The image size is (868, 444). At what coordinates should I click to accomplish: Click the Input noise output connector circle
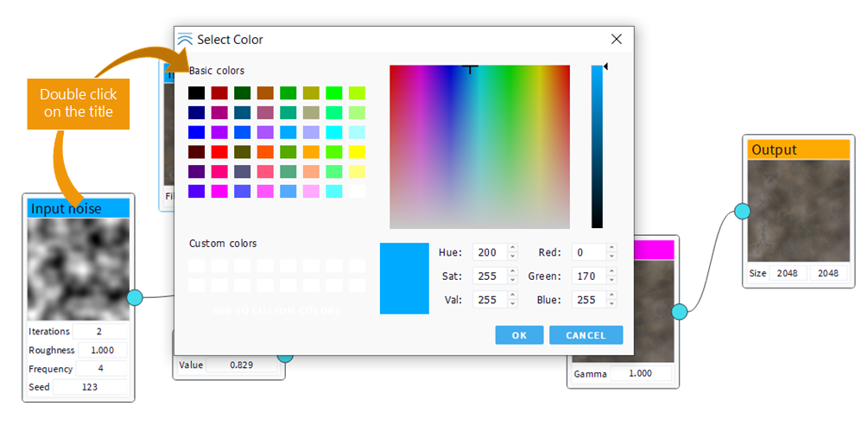pos(135,297)
